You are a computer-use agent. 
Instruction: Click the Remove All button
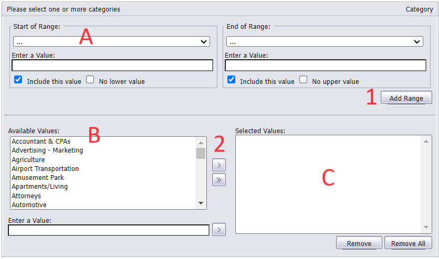coord(408,243)
